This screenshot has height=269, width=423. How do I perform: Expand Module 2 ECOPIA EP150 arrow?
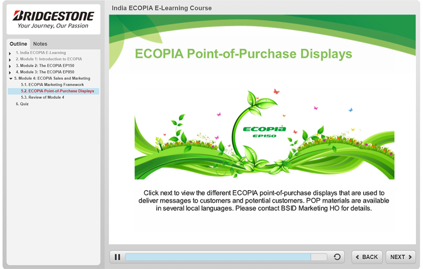[x=10, y=66]
